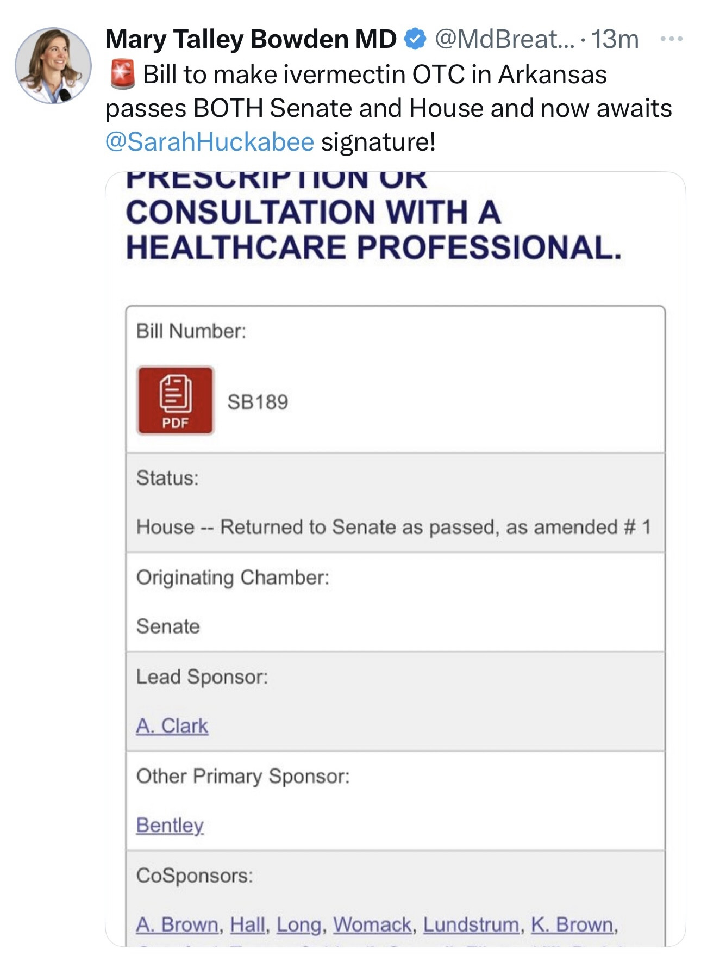This screenshot has height=968, width=701.
Task: Open Mary Talley Bowden MD profile name
Action: click(x=251, y=39)
